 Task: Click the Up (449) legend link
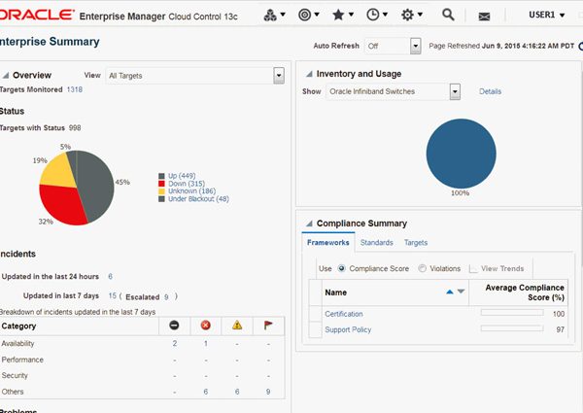182,176
